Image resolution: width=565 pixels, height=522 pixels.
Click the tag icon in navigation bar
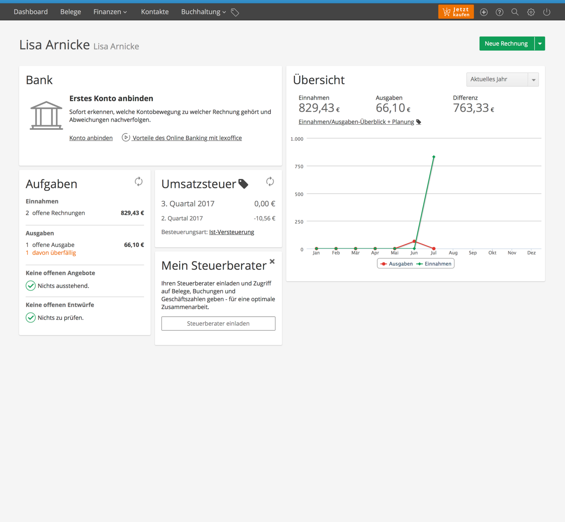point(235,12)
